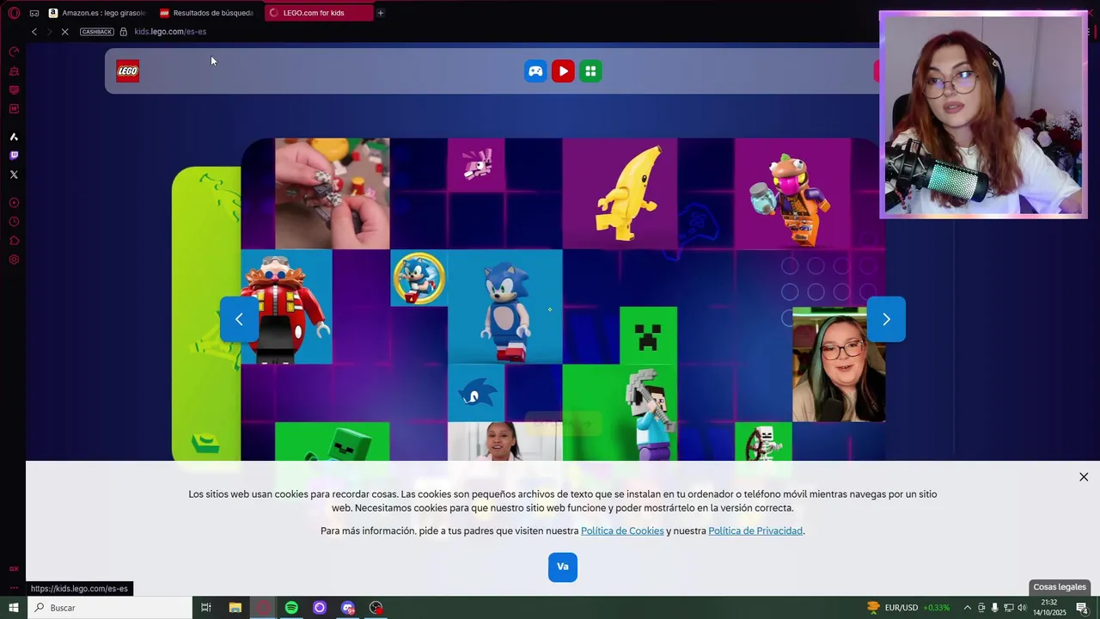Viewport: 1100px width, 619px height.
Task: Switch to the Amazon.es lego girasoles tab
Action: 97,13
